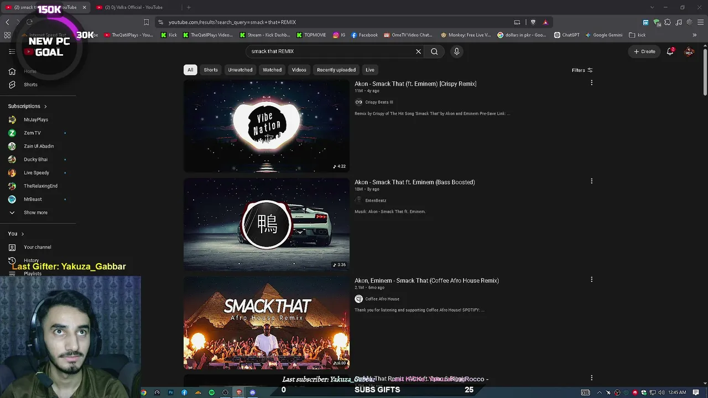The image size is (708, 398).
Task: Open the IG bookmark
Action: point(339,35)
